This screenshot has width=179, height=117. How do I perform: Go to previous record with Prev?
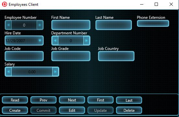43,100
